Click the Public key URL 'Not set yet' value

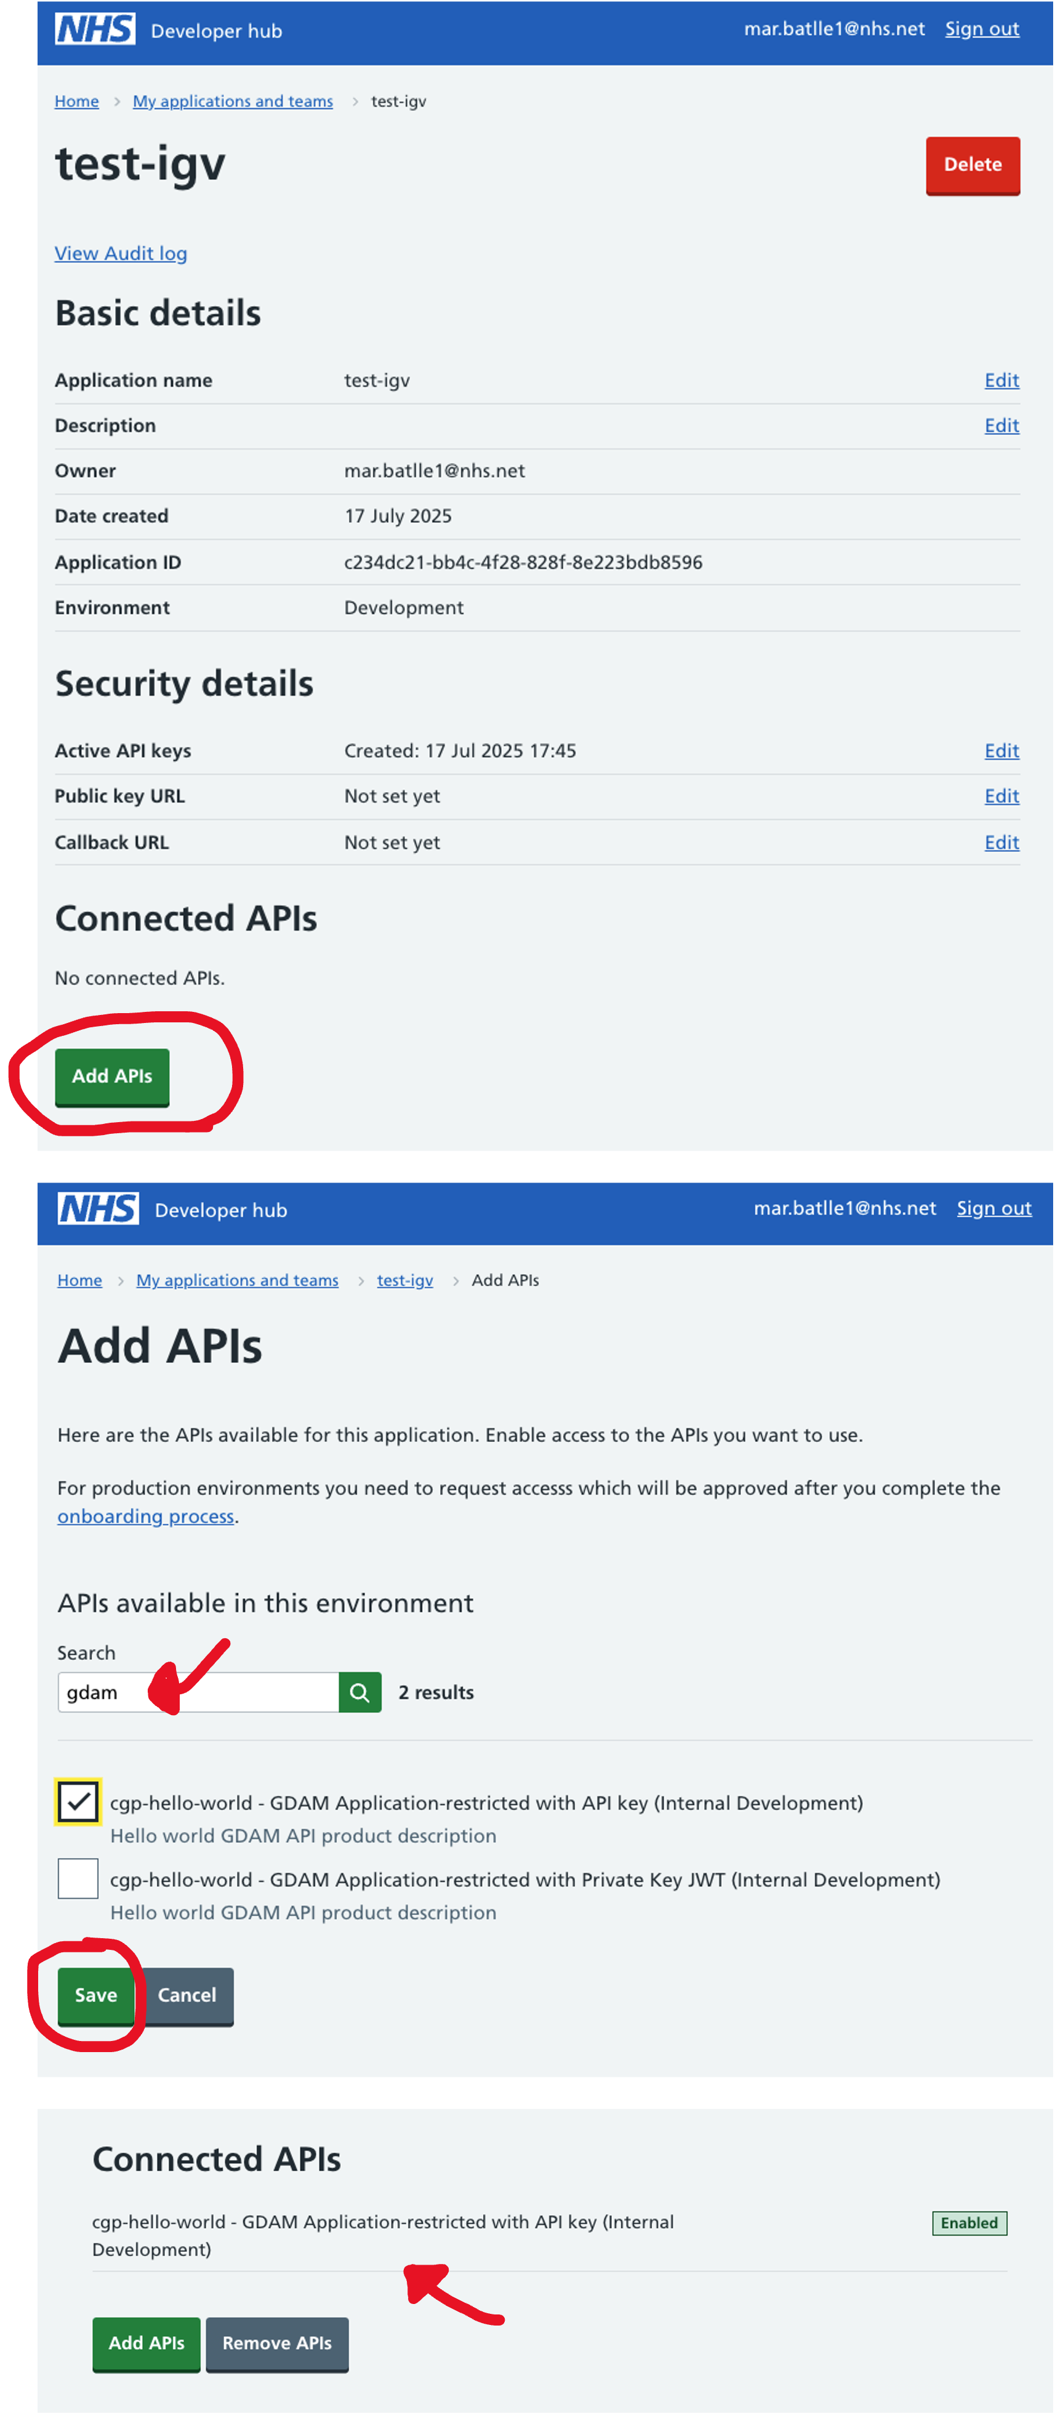pyautogui.click(x=391, y=795)
